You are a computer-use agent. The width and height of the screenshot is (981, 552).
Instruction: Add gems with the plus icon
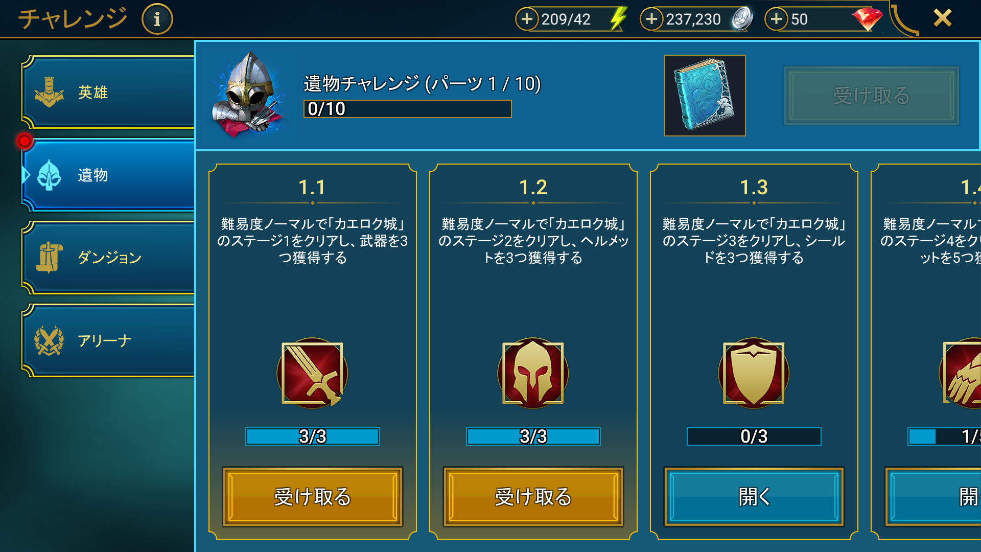(776, 19)
